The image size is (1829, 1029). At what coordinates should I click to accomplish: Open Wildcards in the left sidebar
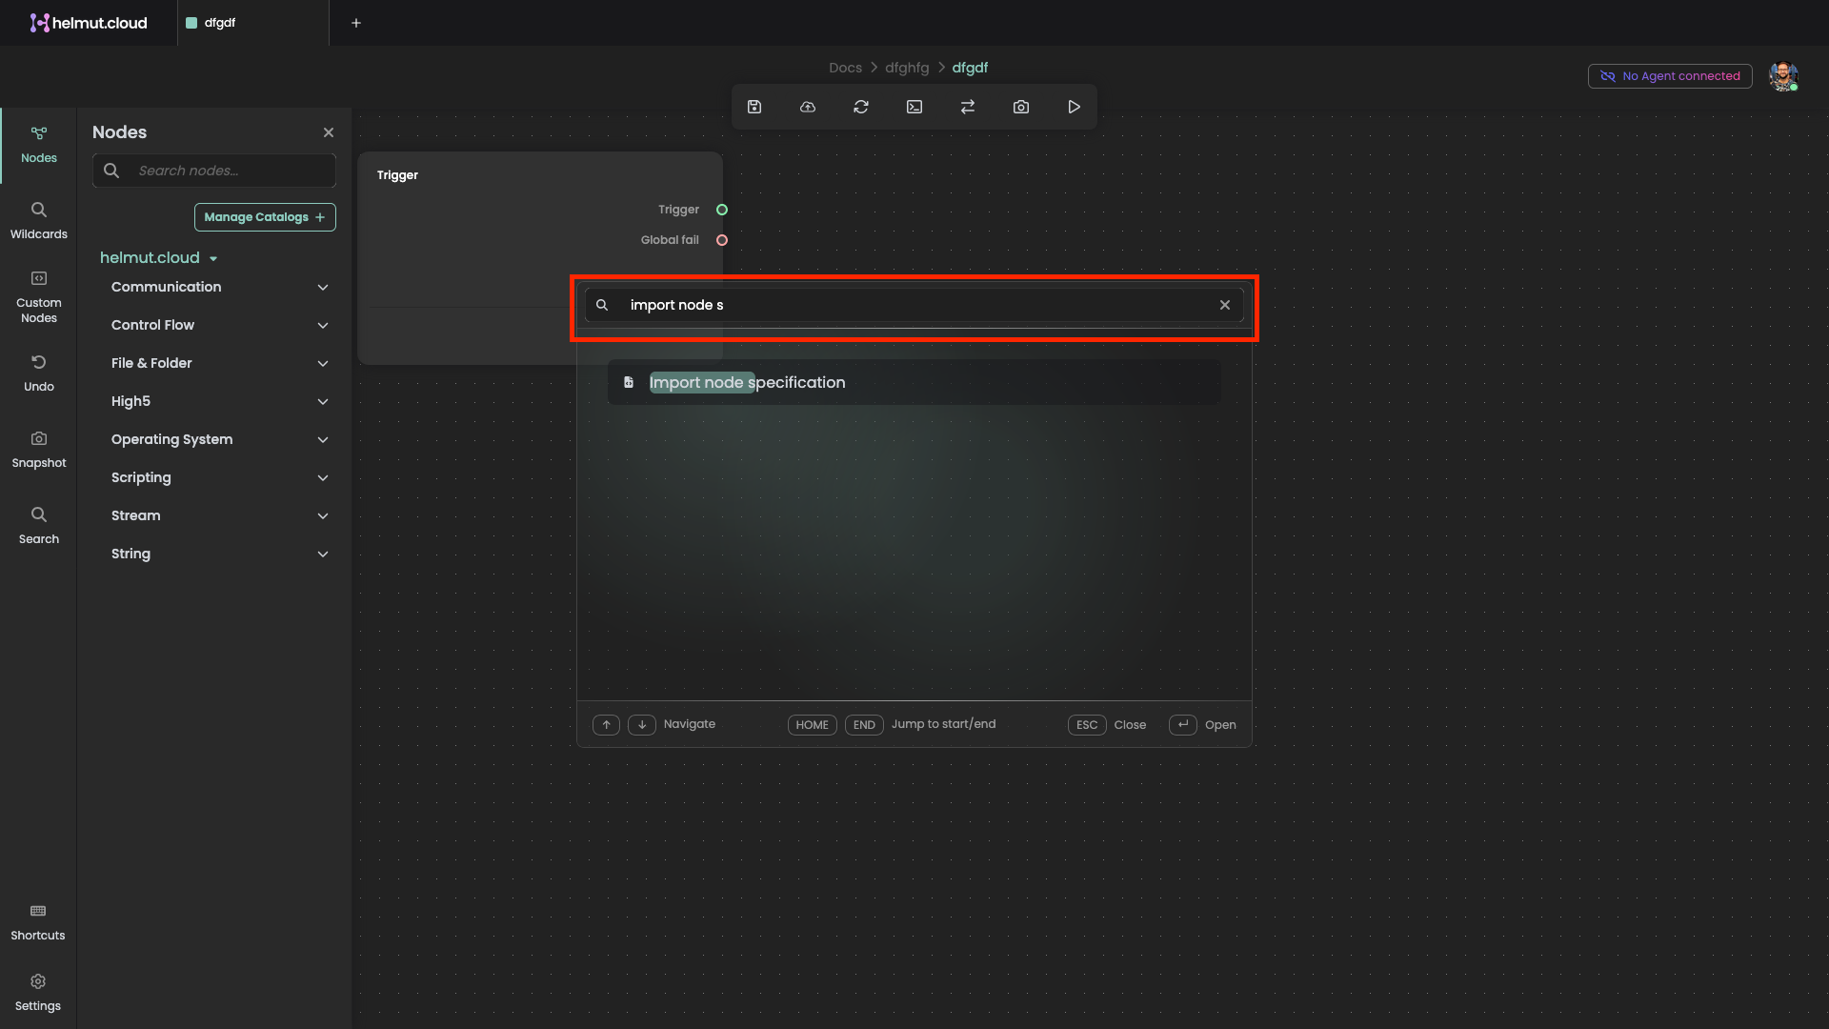tap(38, 219)
